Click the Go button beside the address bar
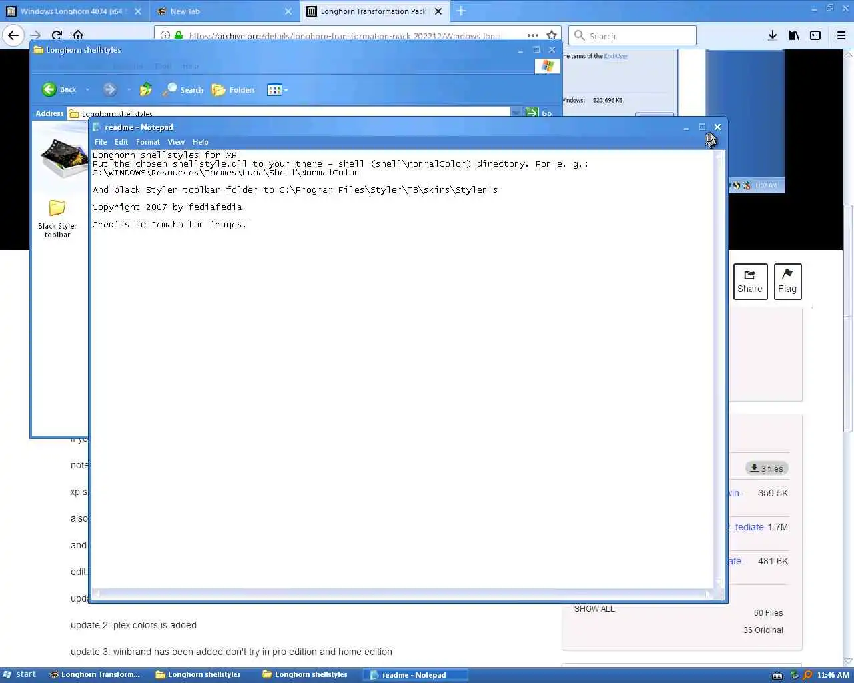This screenshot has height=683, width=854. point(540,113)
